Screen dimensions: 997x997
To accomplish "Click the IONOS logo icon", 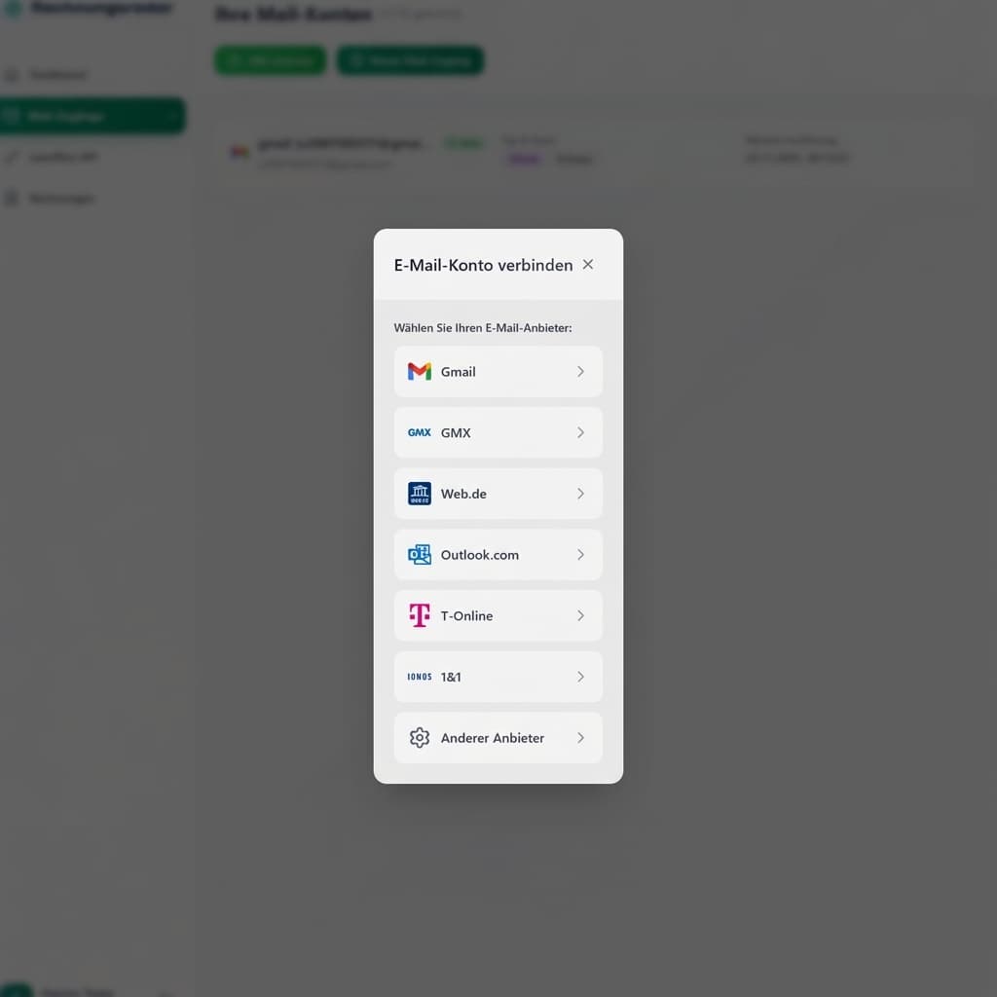I will tap(419, 677).
